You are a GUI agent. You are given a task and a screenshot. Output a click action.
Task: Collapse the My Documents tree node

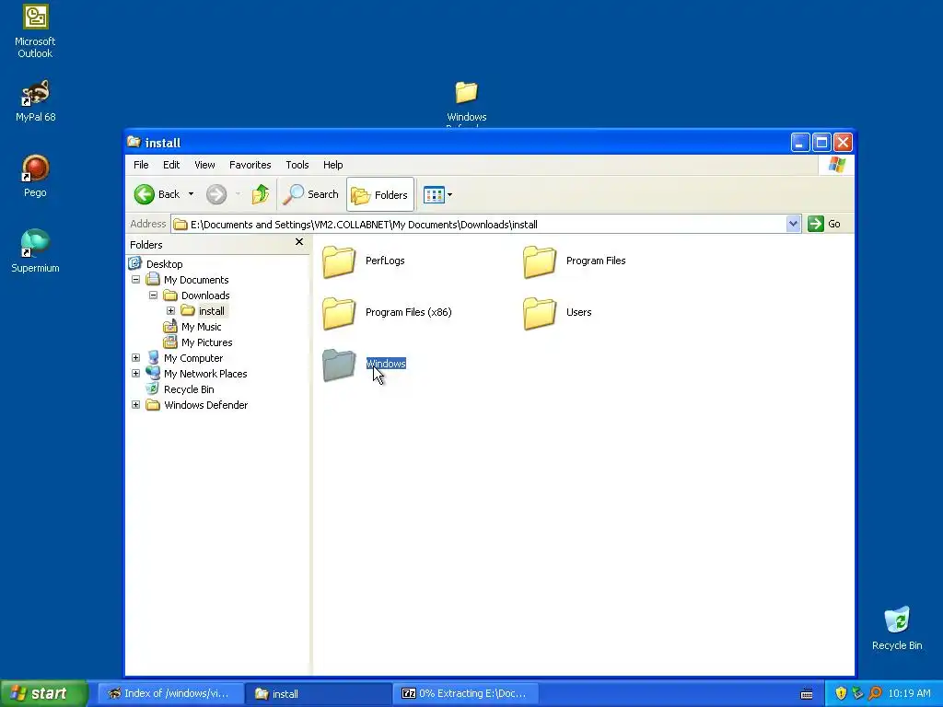tap(136, 280)
